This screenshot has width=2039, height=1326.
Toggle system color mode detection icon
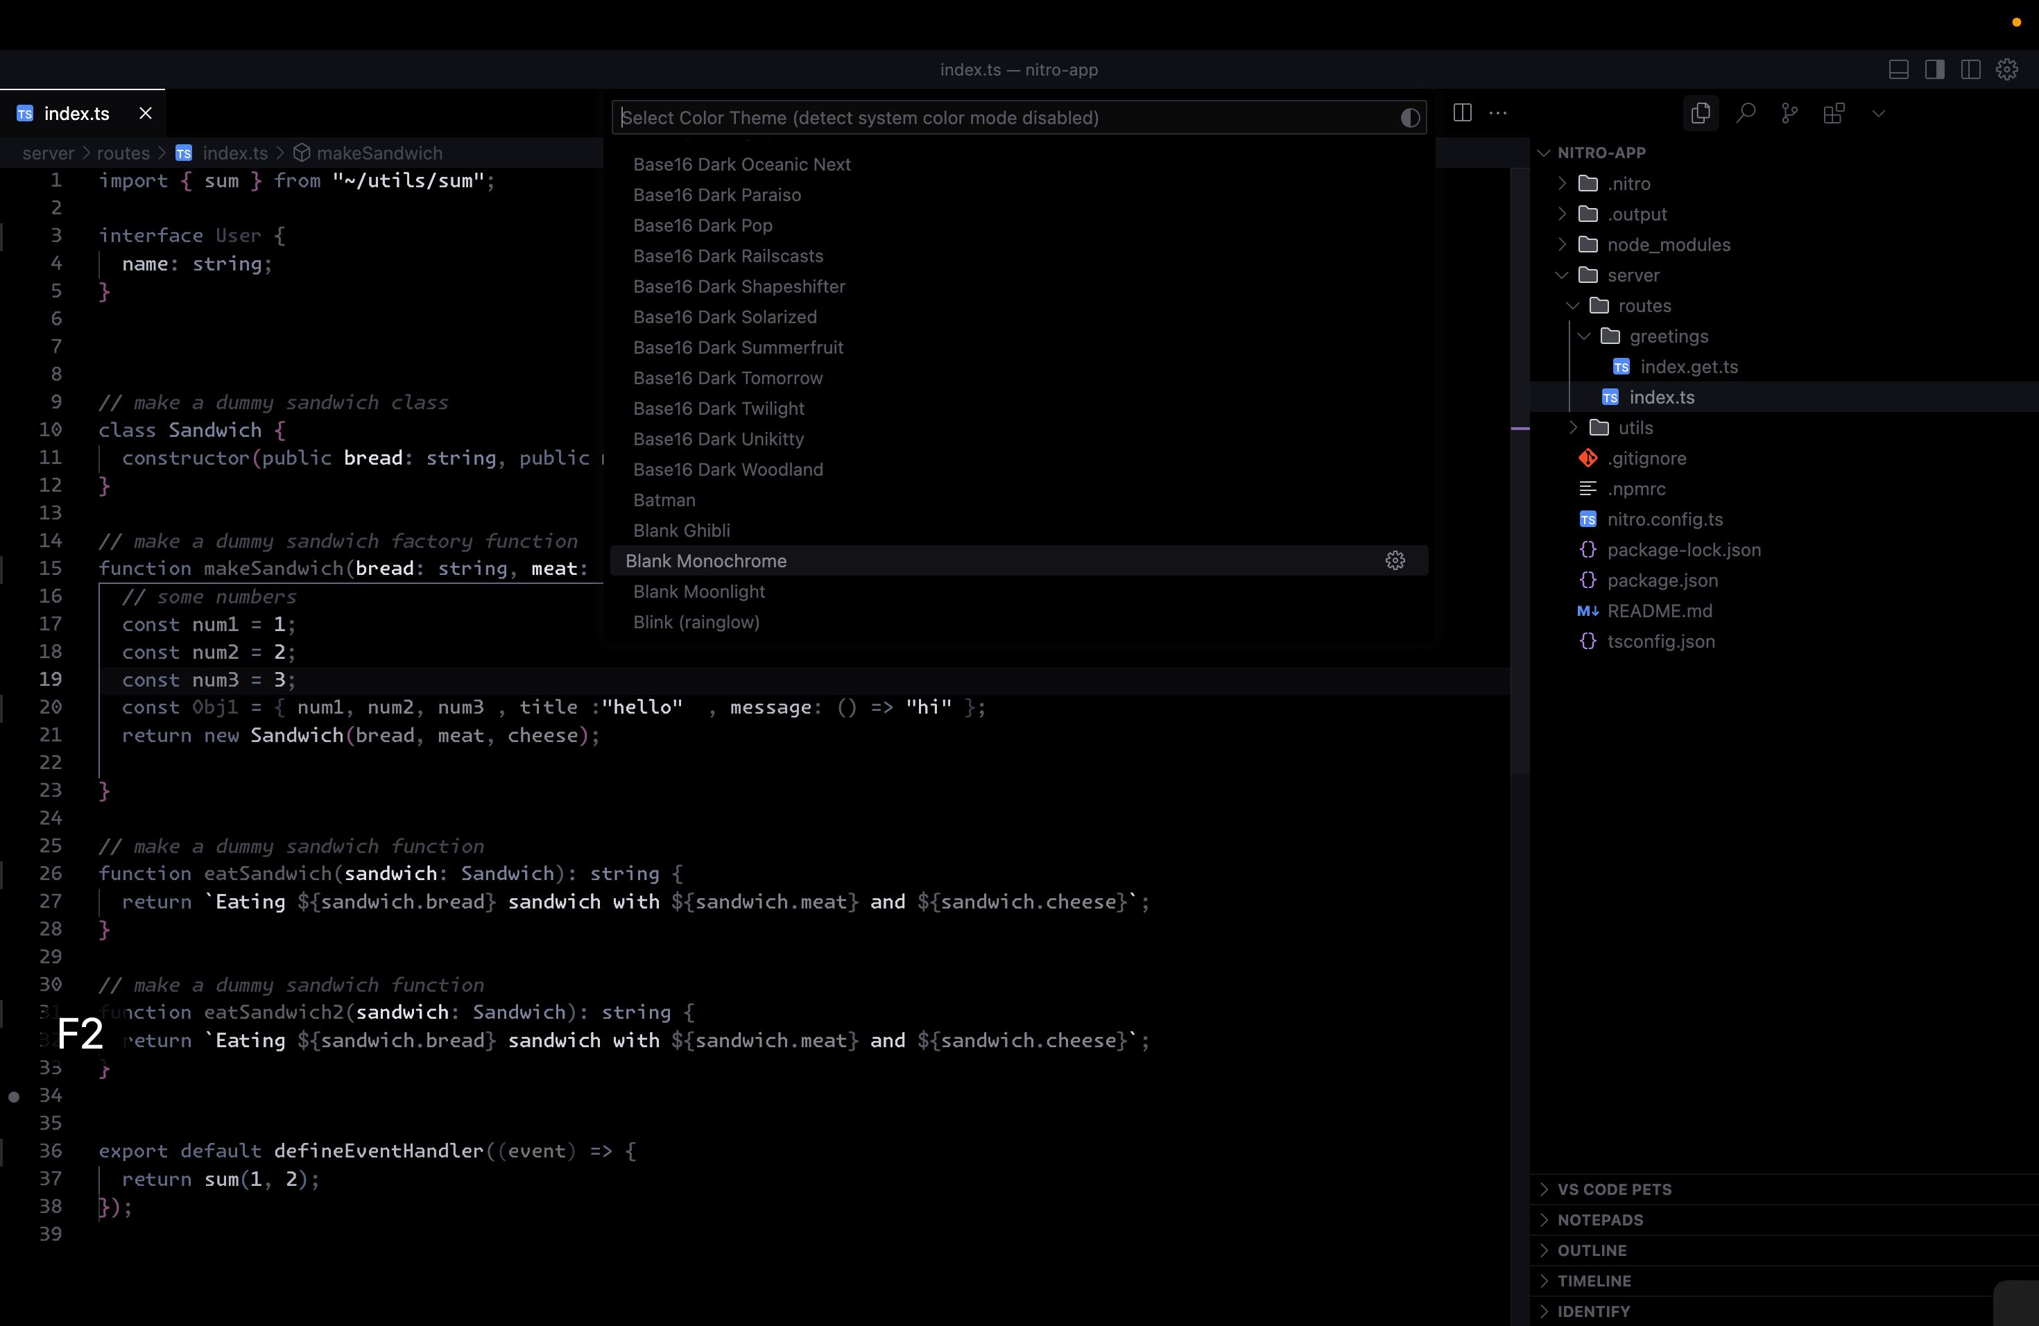pyautogui.click(x=1409, y=117)
